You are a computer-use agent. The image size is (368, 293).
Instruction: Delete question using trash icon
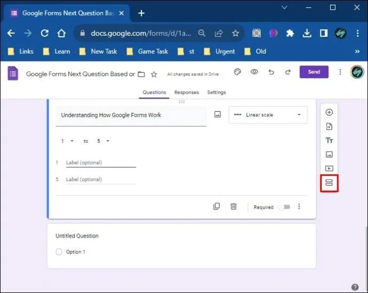[233, 206]
